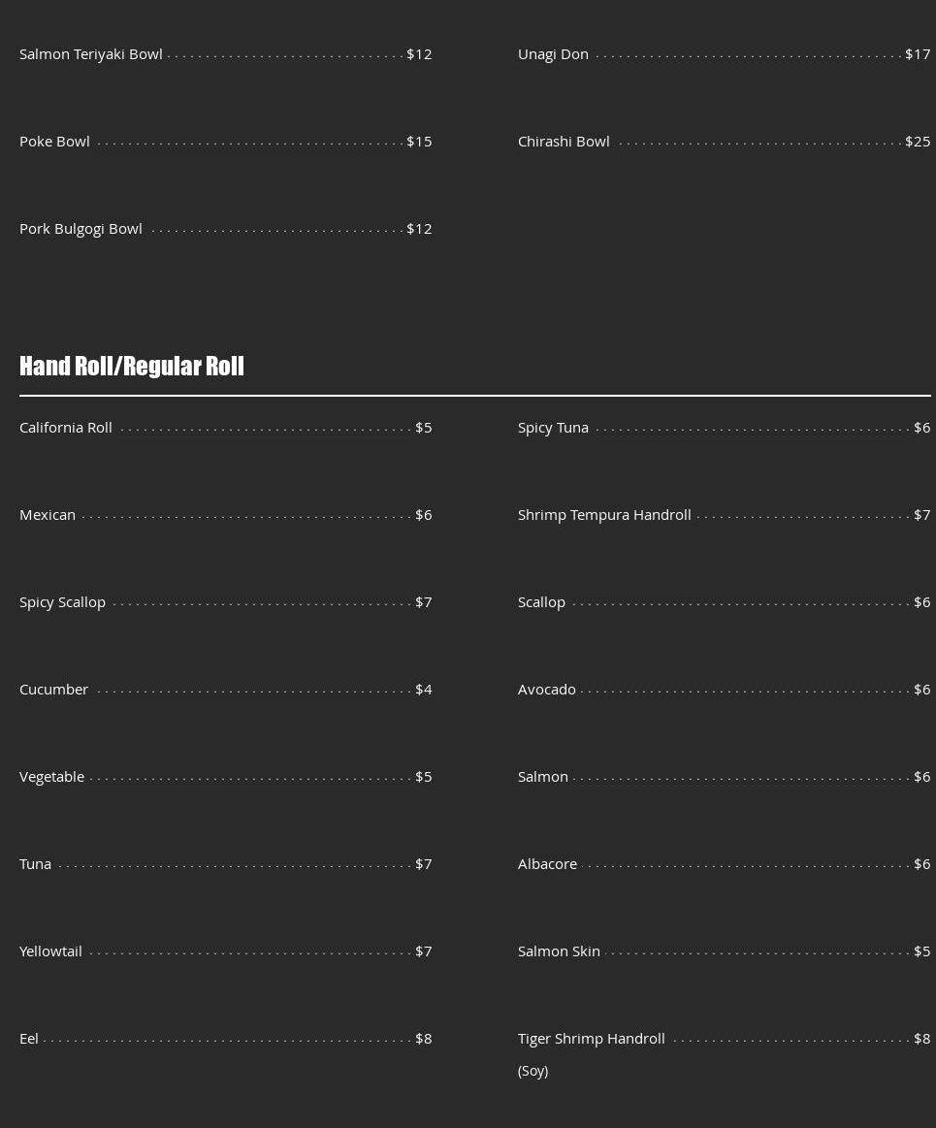Click the Eel roll item

tap(29, 1039)
